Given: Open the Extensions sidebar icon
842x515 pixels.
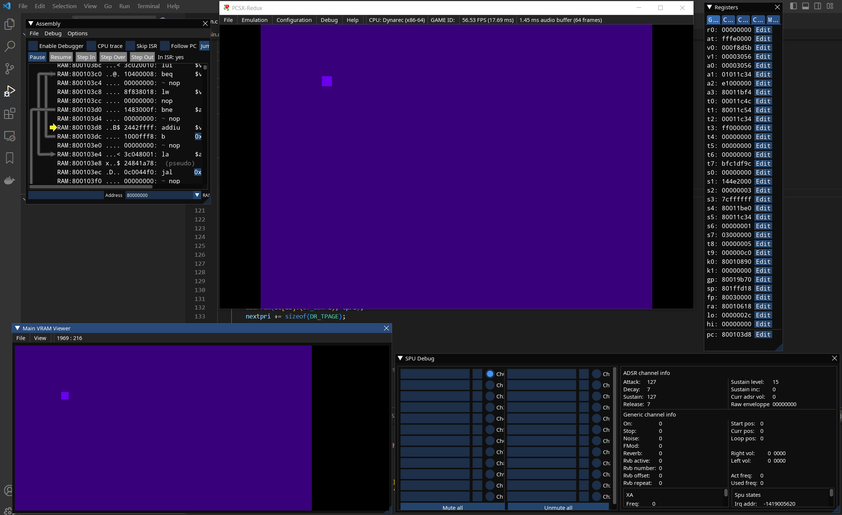Looking at the screenshot, I should click(x=9, y=113).
